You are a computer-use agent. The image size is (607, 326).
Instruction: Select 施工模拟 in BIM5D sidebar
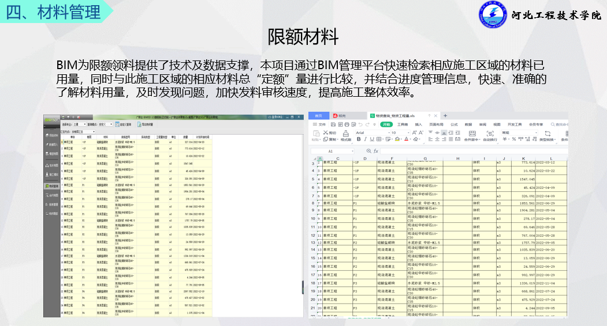click(52, 175)
